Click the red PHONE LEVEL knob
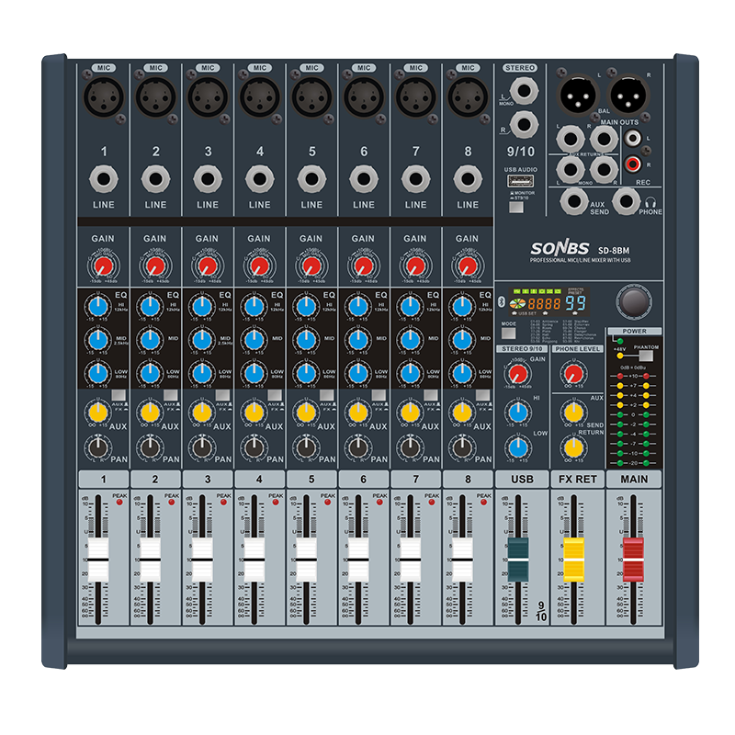This screenshot has height=735, width=735. pyautogui.click(x=573, y=373)
